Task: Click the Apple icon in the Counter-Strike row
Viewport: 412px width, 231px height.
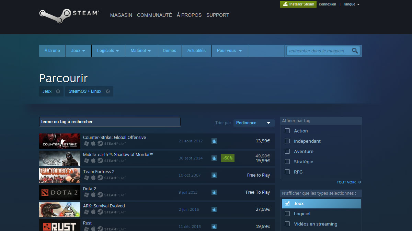Action: 93,143
